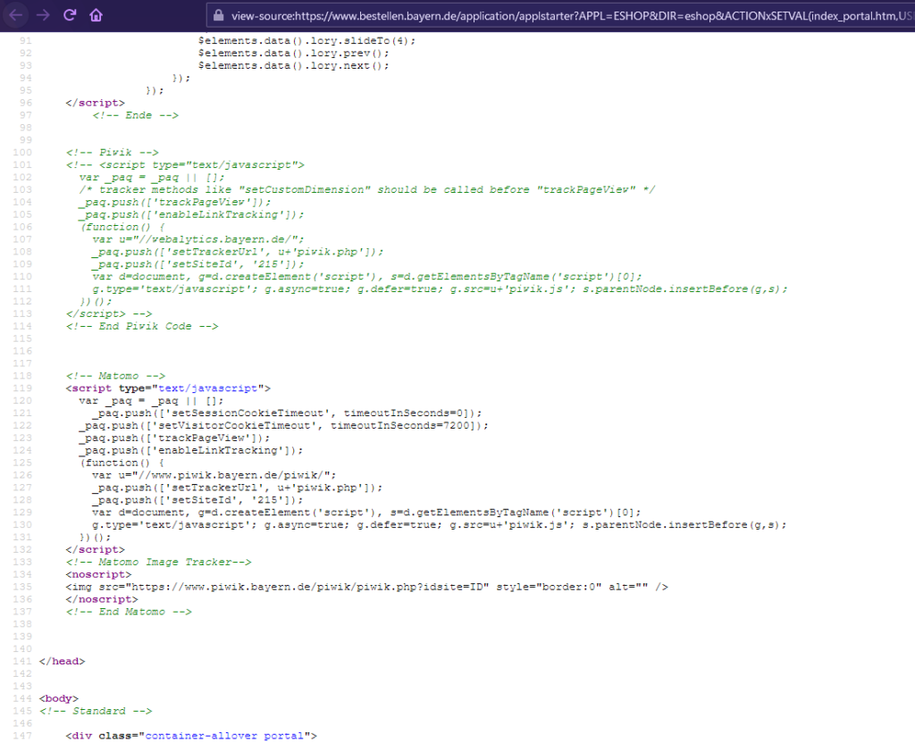Viewport: 915px width, 743px height.
Task: Click the text "$elements.data().lory.next();"
Action: tap(293, 65)
